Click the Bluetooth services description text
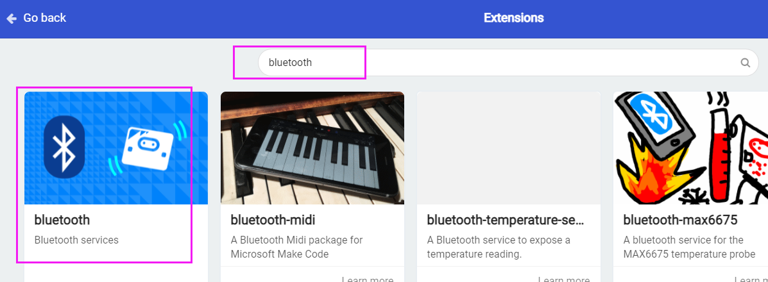This screenshot has height=282, width=768. [76, 240]
